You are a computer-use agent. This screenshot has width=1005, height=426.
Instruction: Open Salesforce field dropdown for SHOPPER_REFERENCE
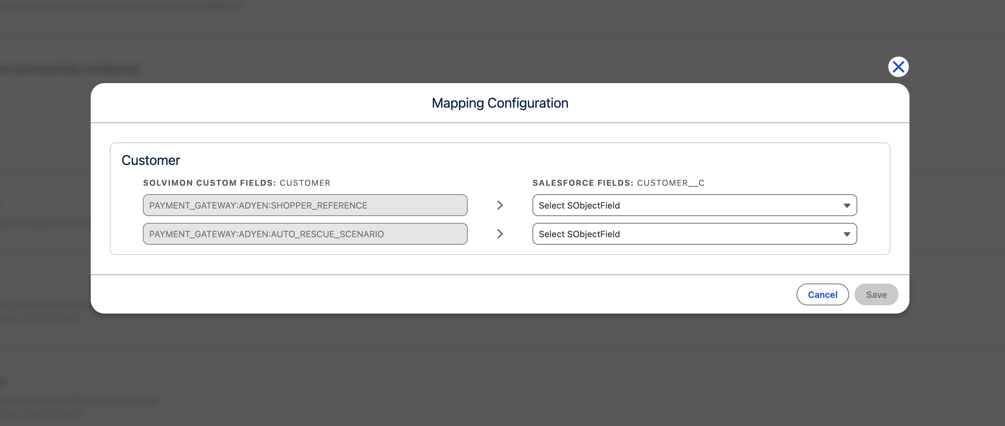pyautogui.click(x=695, y=205)
